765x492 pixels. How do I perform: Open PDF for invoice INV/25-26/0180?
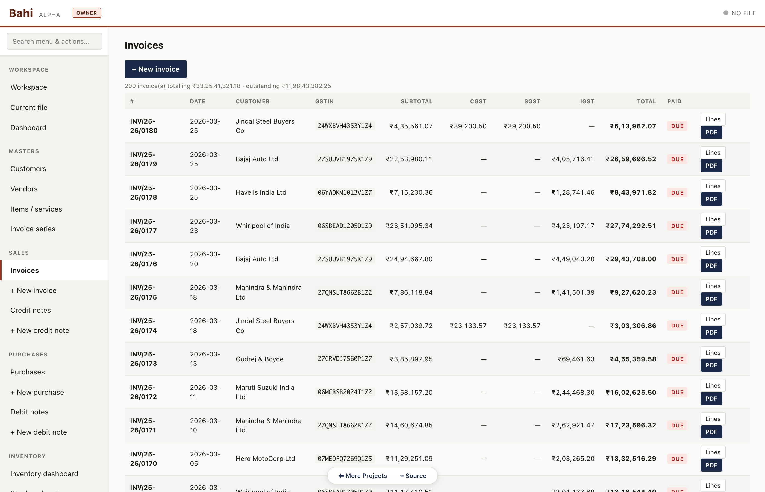point(711,132)
